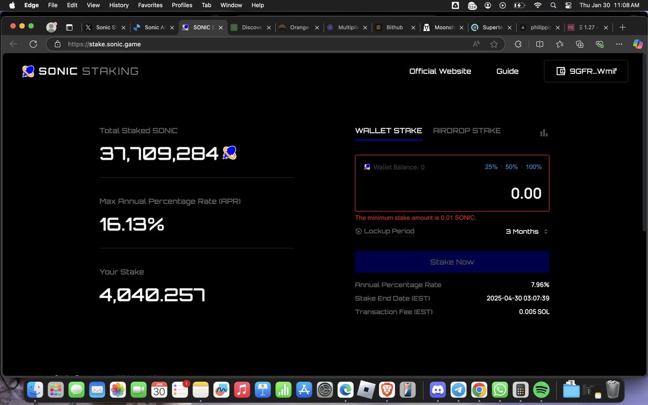Open Spotlight search in menu bar
Image resolution: width=648 pixels, height=405 pixels.
click(x=553, y=5)
